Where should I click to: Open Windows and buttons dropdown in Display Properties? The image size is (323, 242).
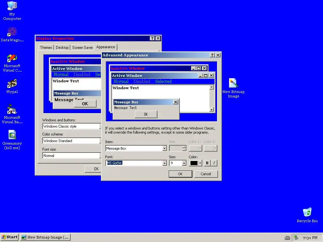(72, 126)
